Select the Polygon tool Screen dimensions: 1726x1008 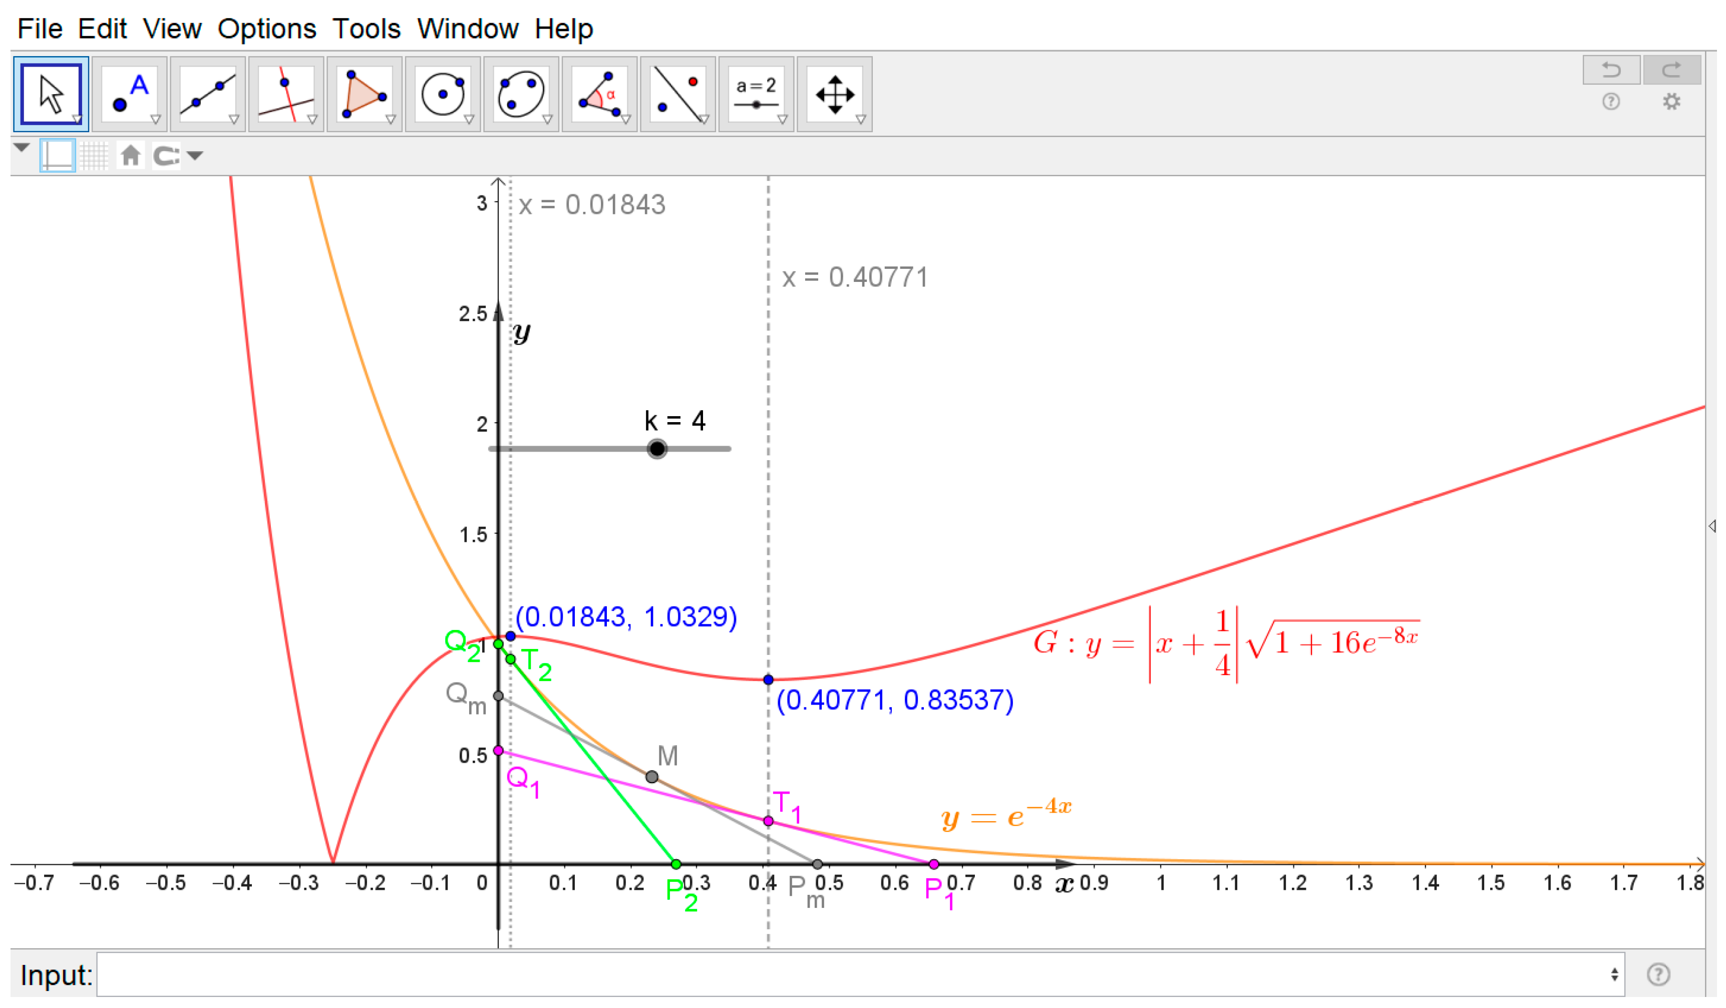(x=365, y=95)
